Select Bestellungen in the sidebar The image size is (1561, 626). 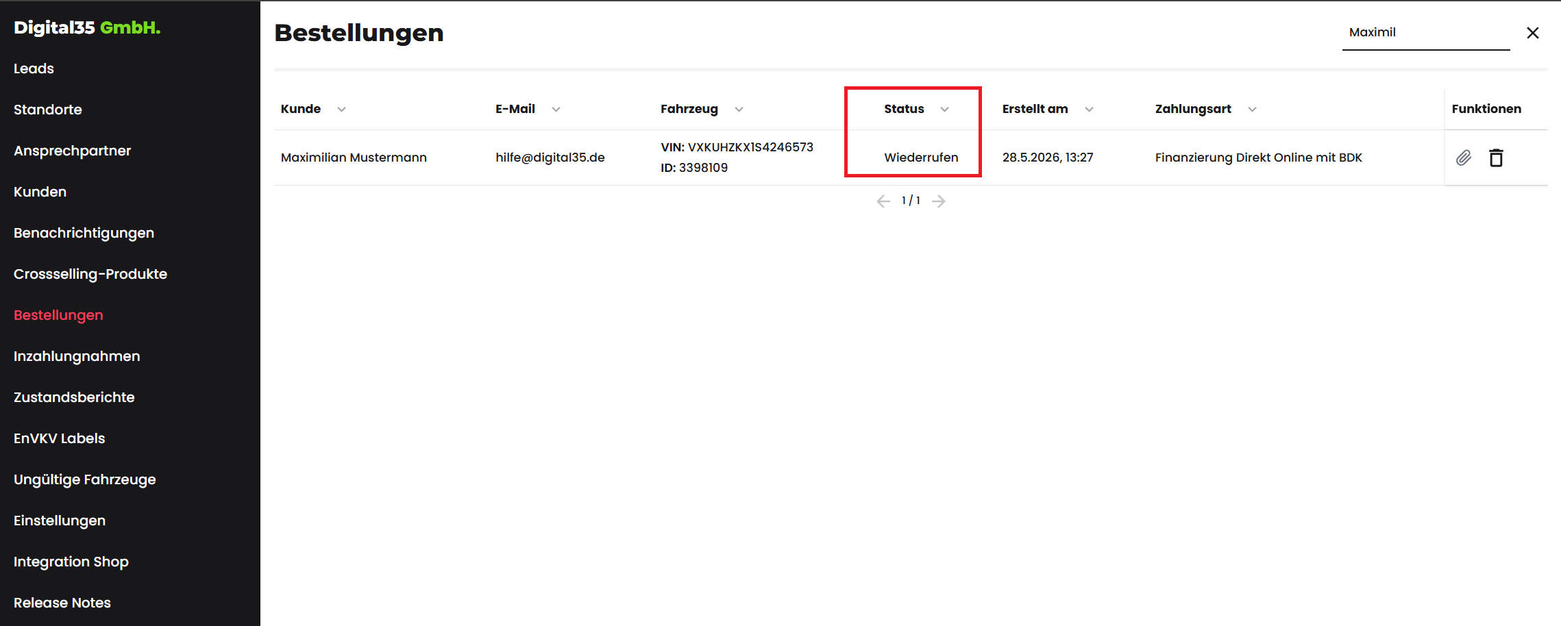tap(58, 315)
